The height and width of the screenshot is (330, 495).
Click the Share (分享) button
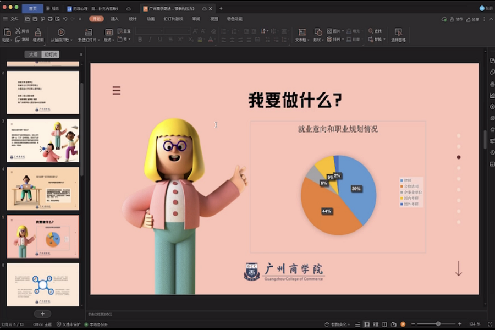pyautogui.click(x=472, y=19)
